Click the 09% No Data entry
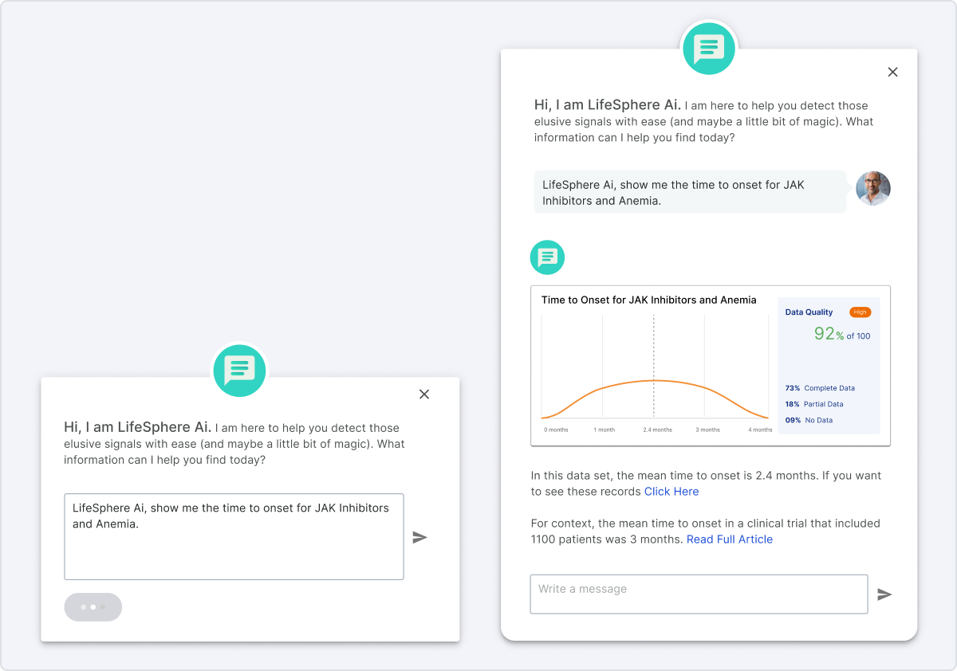This screenshot has height=671, width=957. [x=809, y=420]
